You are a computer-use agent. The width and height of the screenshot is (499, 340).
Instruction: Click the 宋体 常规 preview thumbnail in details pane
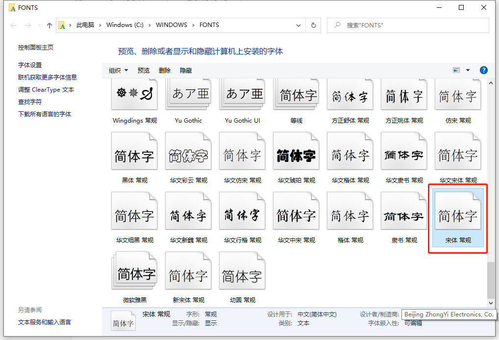pyautogui.click(x=123, y=321)
